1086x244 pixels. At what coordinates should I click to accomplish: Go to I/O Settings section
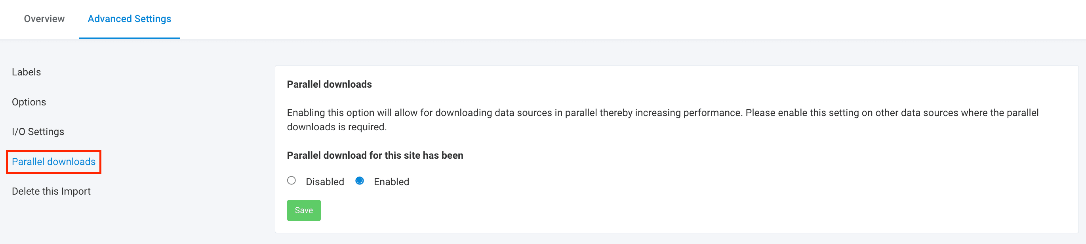[x=38, y=132]
